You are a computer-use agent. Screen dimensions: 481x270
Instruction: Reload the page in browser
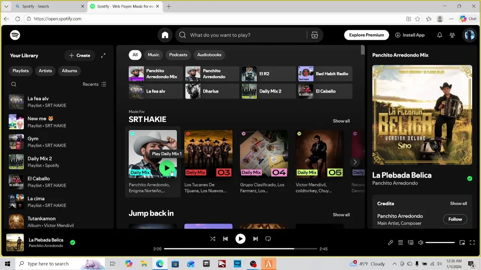(x=18, y=19)
